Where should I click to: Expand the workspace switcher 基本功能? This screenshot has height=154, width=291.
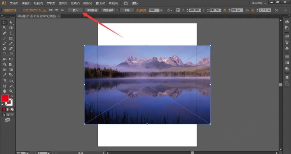point(259,3)
